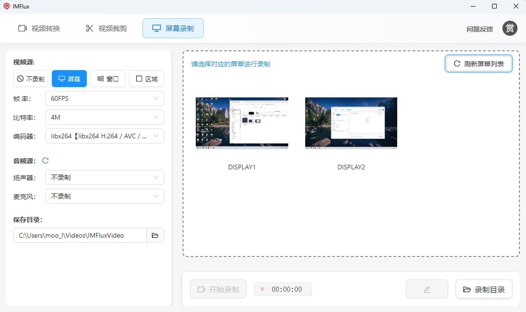Expand the 扬声器 speaker dropdown
Screen dimensions: 526x312
[104, 177]
